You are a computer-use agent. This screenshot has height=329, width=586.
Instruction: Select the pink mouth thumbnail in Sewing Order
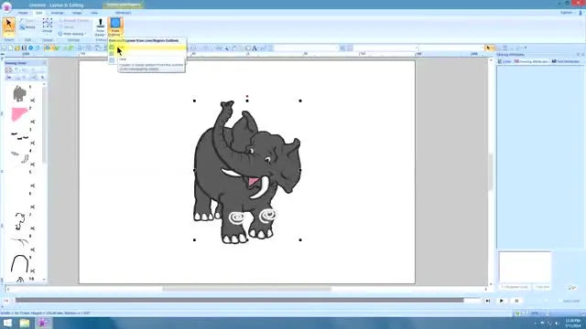click(19, 114)
